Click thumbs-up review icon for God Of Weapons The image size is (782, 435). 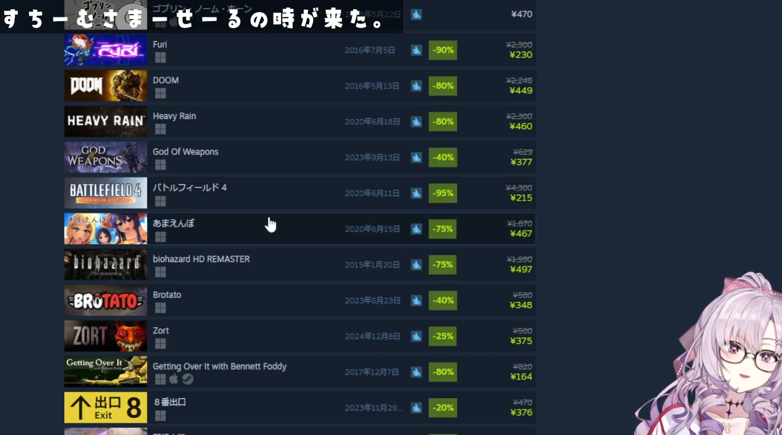[x=416, y=158]
